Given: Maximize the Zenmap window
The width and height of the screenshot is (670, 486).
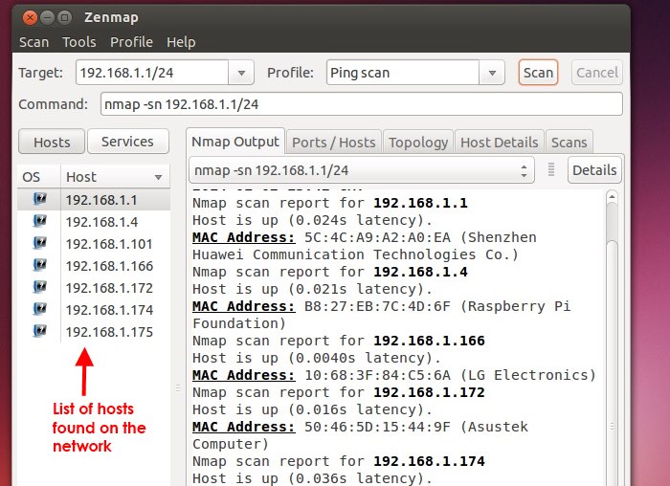Looking at the screenshot, I should point(64,17).
